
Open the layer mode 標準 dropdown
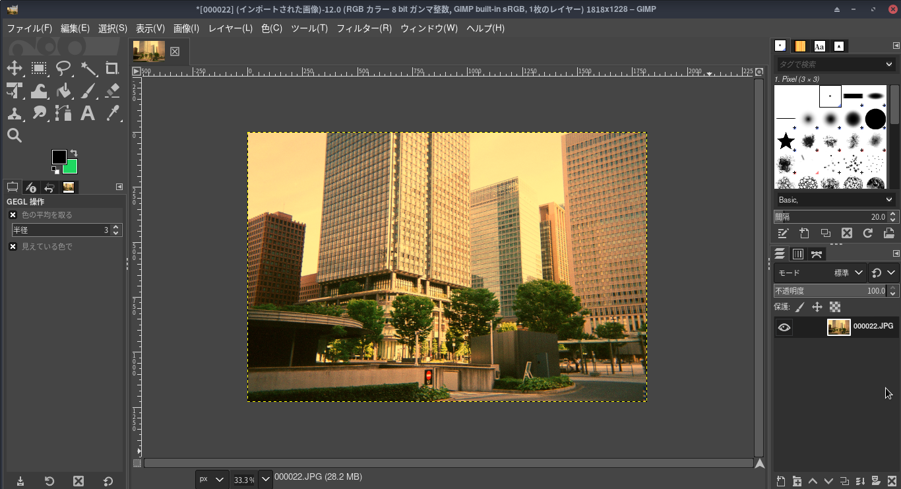tap(850, 273)
